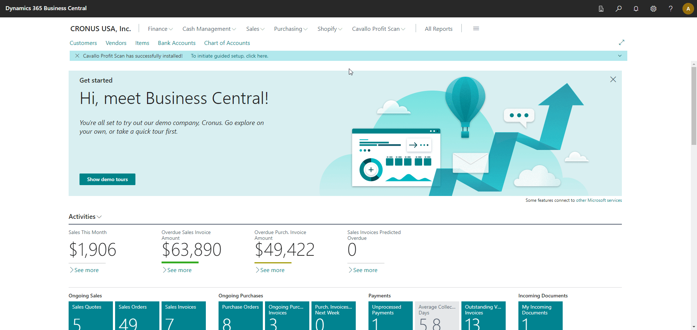Expand the Finance menu
Screen dimensions: 697x330
coord(160,29)
